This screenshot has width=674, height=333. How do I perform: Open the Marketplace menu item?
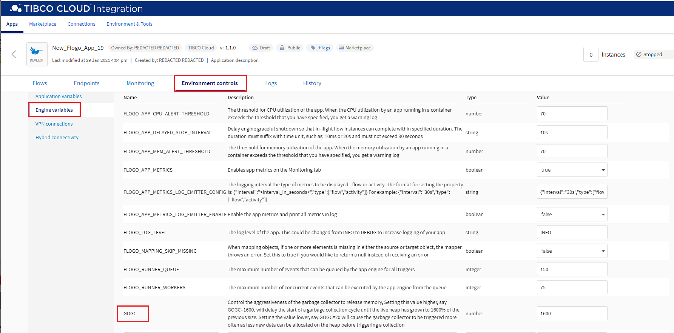click(43, 24)
